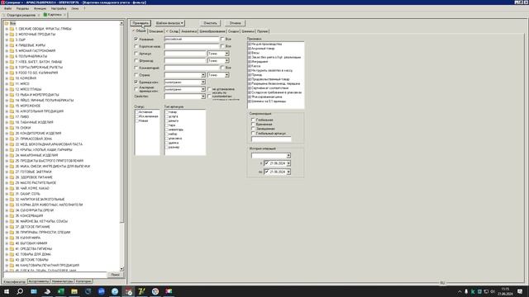529x297 pixels.
Task: Enable the 'Штрихкод' checkbox
Action: (x=136, y=60)
